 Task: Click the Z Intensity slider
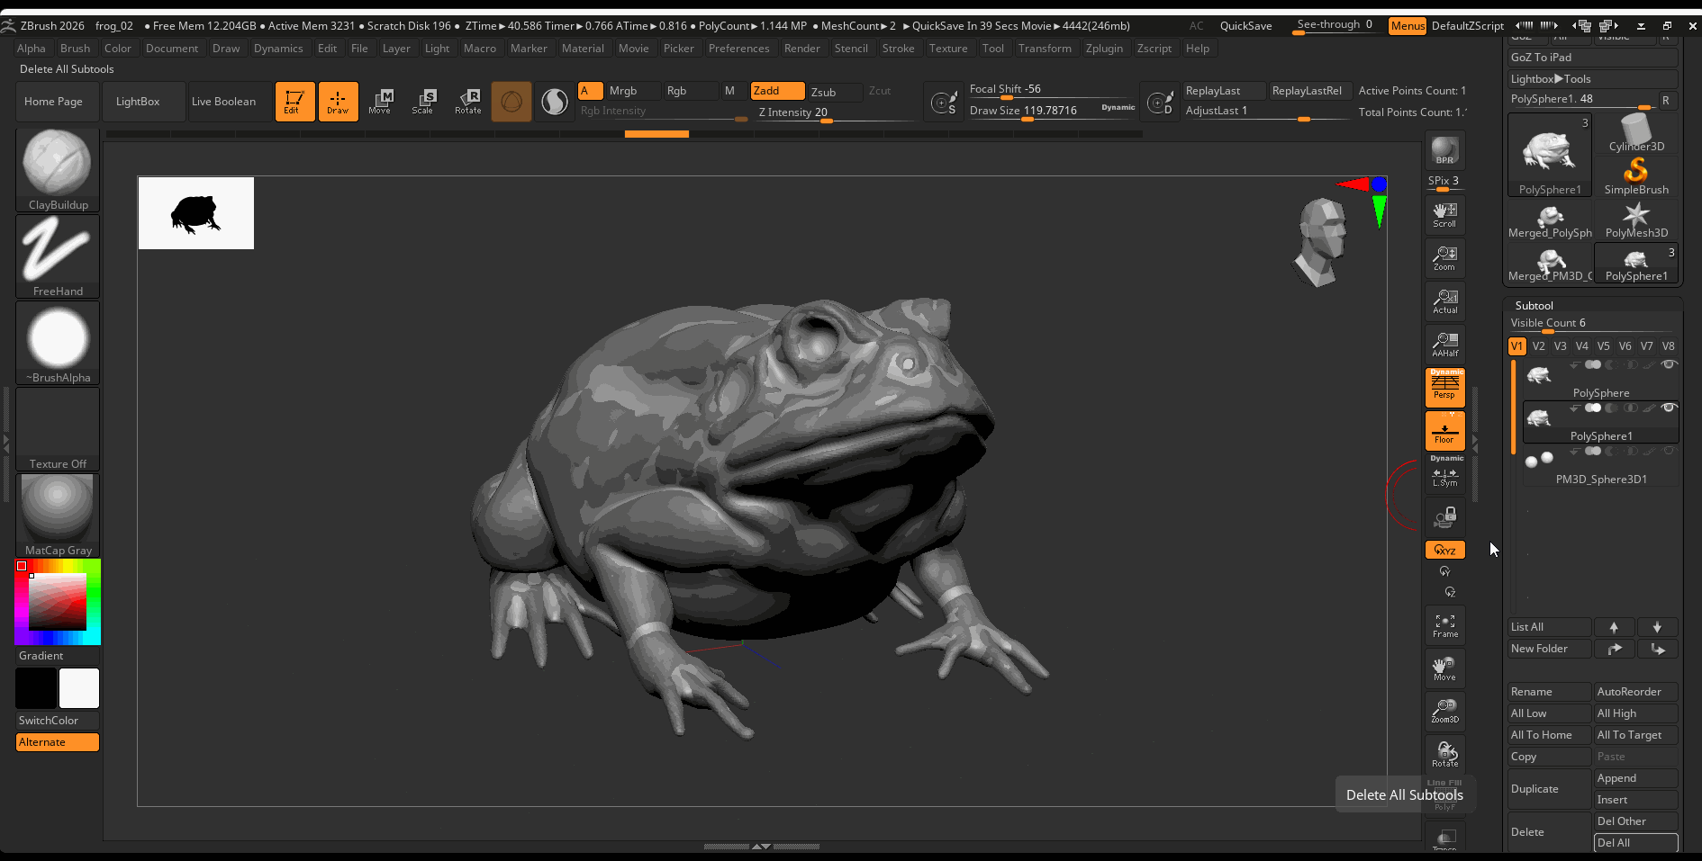pos(792,112)
